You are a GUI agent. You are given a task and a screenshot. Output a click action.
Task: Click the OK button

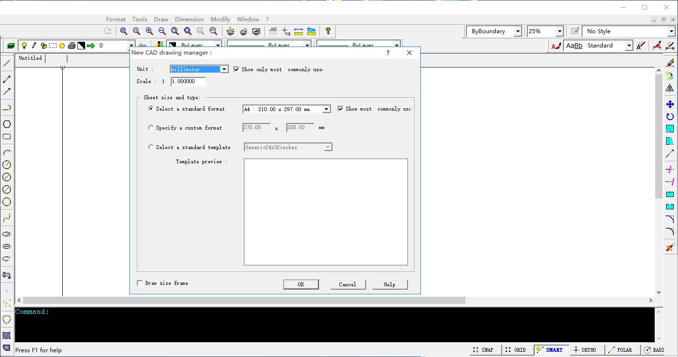[300, 284]
